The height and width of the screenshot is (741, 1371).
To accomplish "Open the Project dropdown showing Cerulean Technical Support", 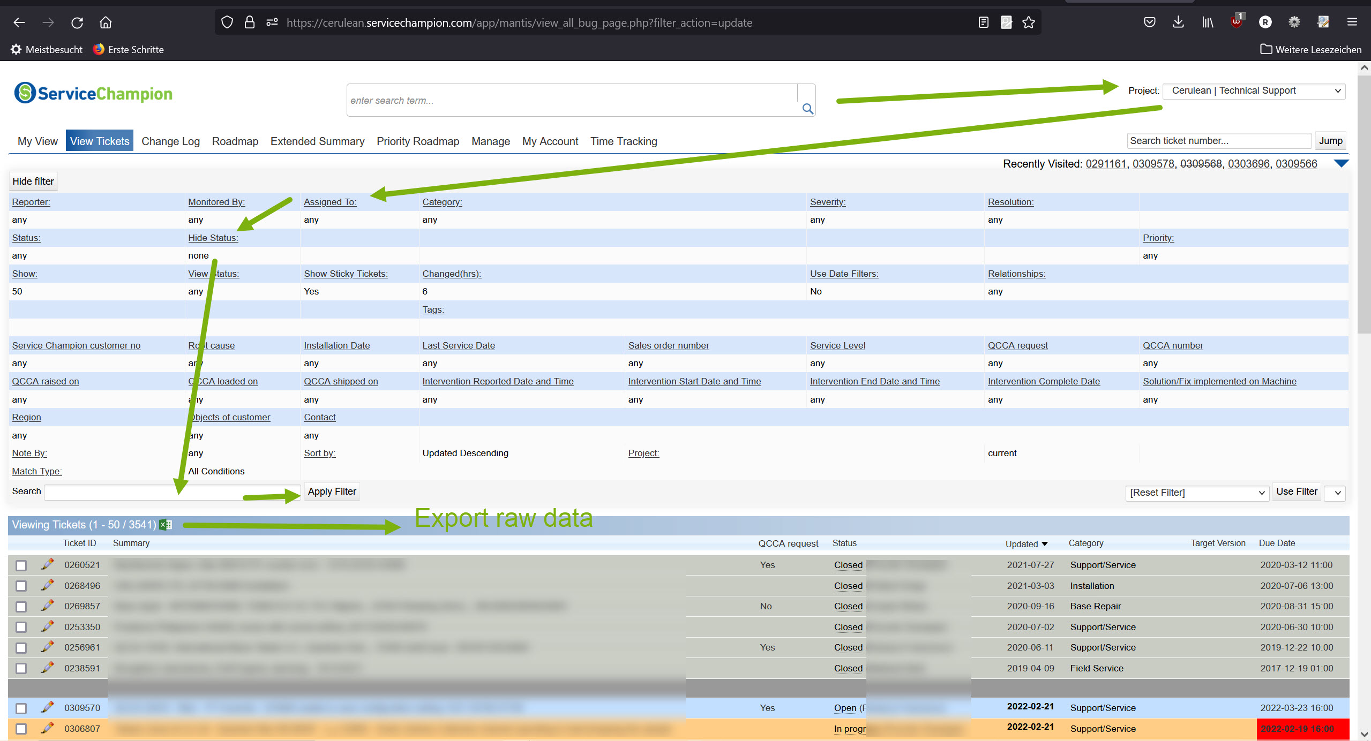I will point(1254,91).
